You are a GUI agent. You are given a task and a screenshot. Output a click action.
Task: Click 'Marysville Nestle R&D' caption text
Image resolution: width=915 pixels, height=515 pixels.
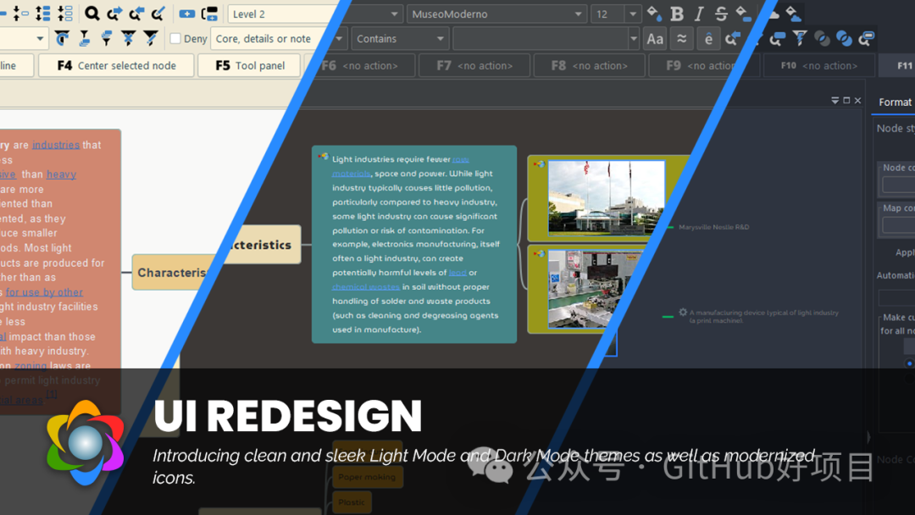click(x=713, y=227)
